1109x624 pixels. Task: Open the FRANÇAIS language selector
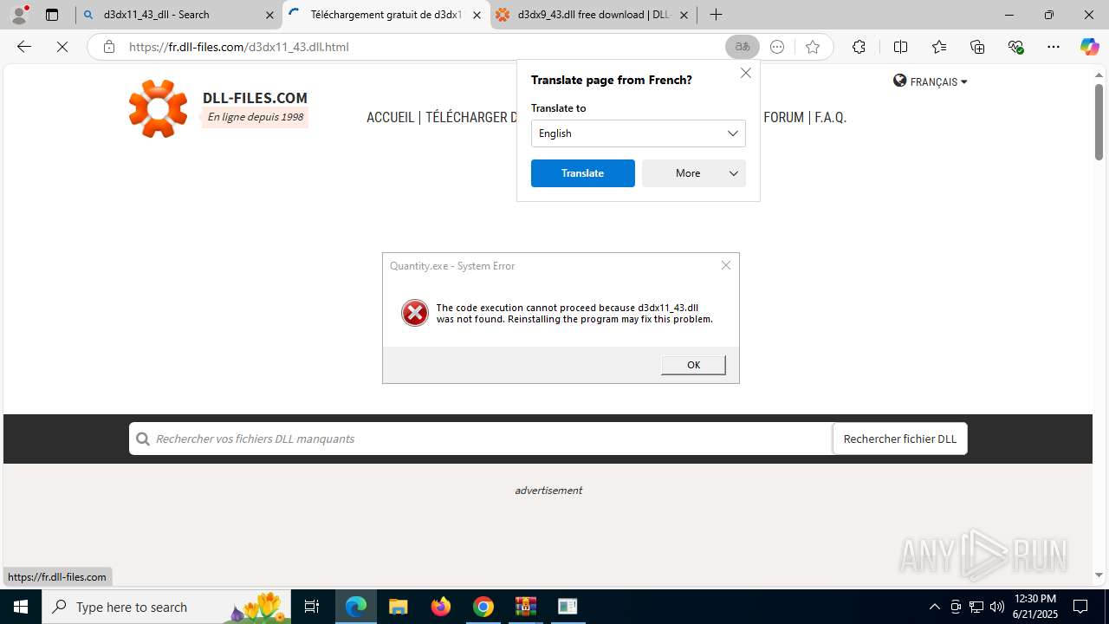point(930,81)
